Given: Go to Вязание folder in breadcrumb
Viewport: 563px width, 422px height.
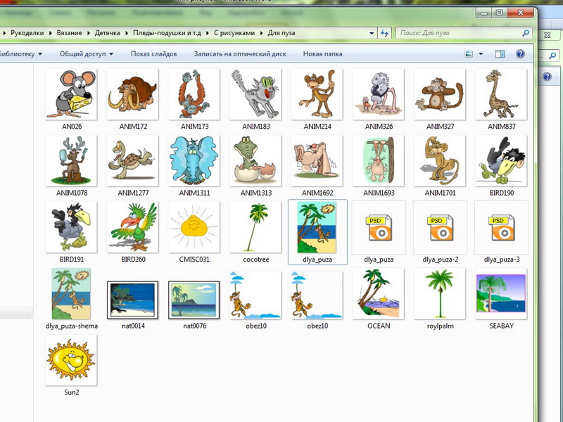Looking at the screenshot, I should click(69, 33).
